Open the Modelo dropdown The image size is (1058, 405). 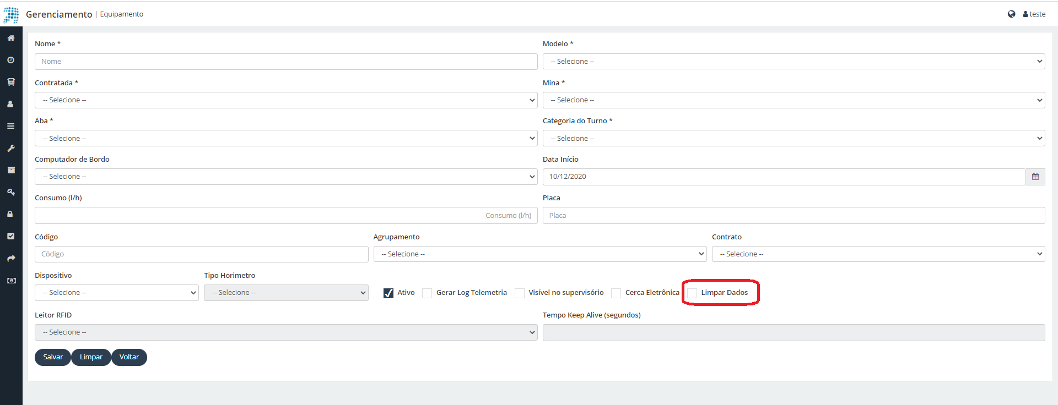[793, 61]
